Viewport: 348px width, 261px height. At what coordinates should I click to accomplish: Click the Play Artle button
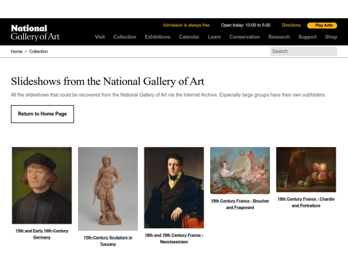pos(322,25)
